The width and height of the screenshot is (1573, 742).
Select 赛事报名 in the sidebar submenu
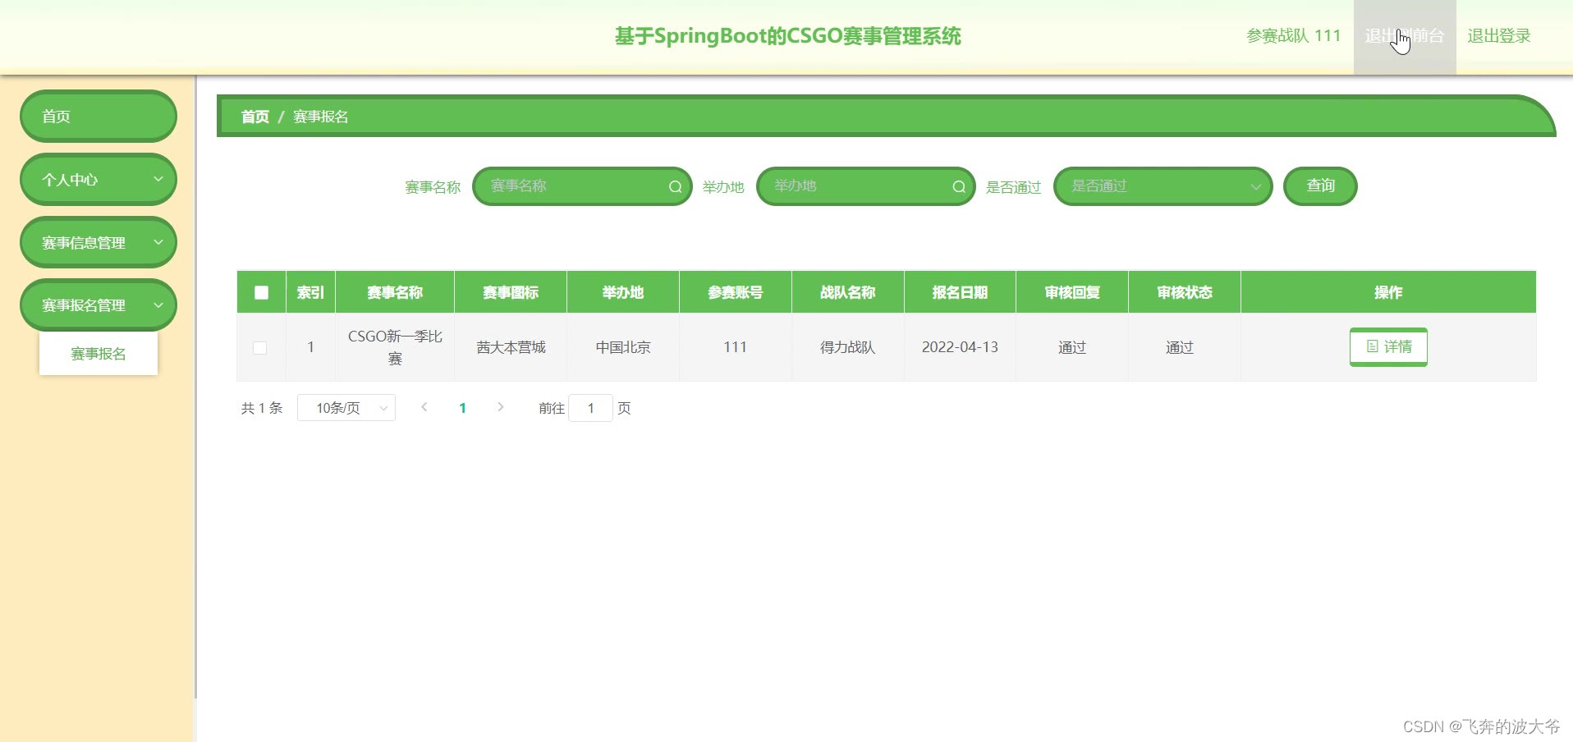(98, 354)
